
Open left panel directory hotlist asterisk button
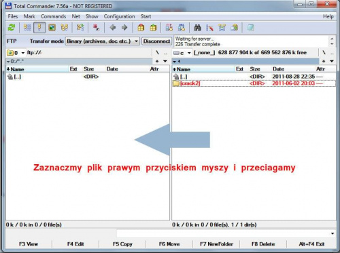[x=157, y=61]
